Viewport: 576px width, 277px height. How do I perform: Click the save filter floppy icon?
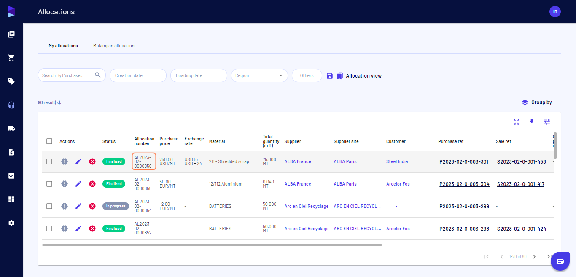coord(330,76)
